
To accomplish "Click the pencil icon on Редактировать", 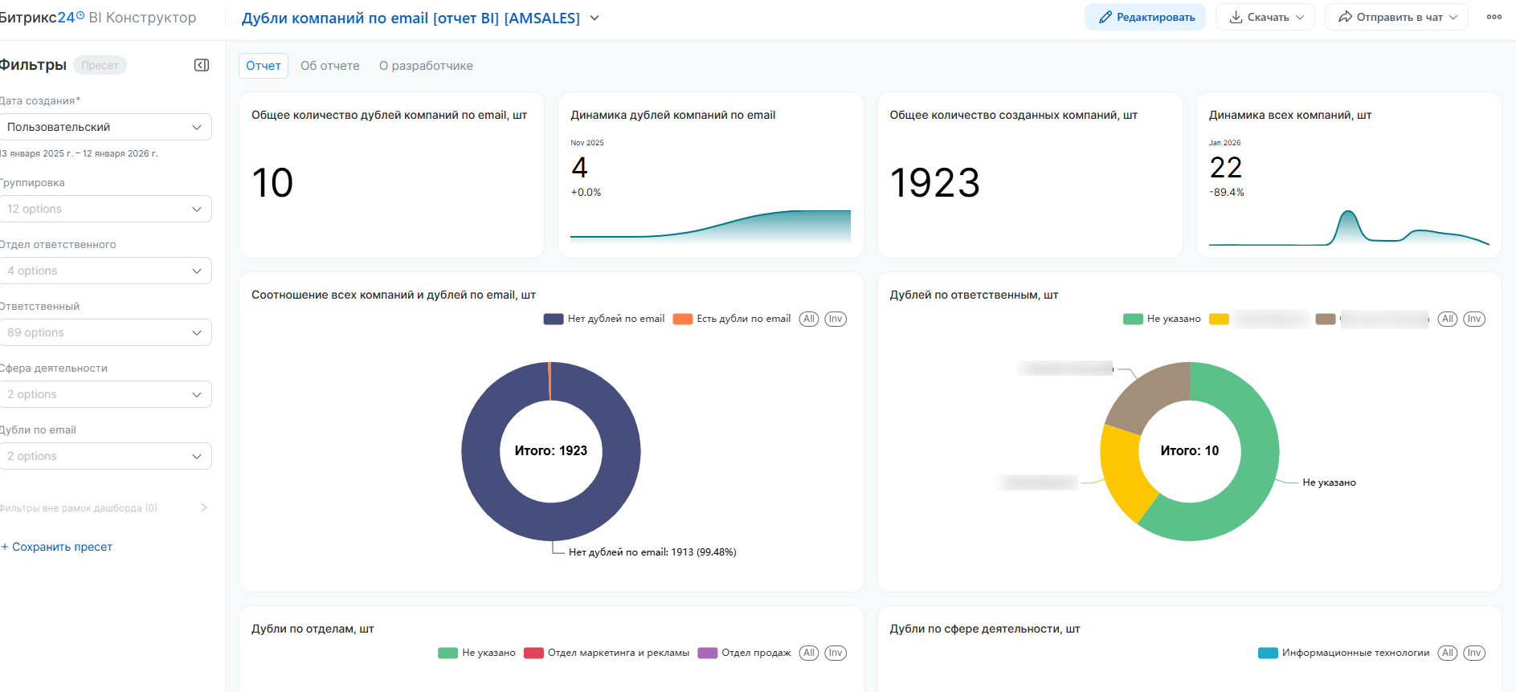I will tap(1105, 17).
